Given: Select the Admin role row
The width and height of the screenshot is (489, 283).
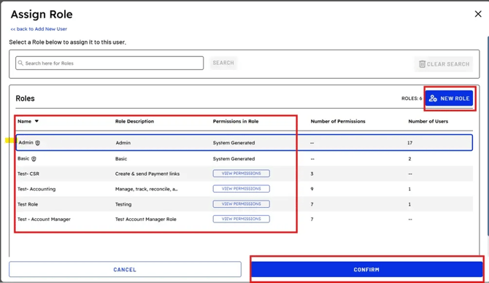Looking at the screenshot, I should pos(244,143).
